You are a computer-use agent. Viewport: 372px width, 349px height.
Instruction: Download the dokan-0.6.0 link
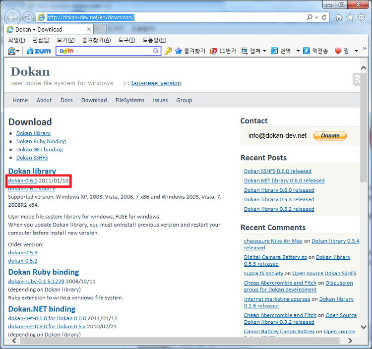point(23,180)
